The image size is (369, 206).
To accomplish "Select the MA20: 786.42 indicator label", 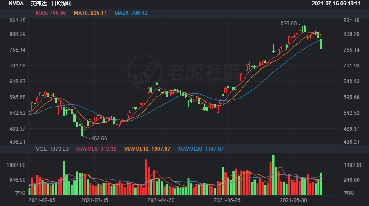I will pos(131,13).
